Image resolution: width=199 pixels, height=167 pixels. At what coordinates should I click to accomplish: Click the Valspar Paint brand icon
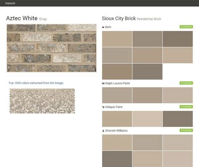[103, 107]
